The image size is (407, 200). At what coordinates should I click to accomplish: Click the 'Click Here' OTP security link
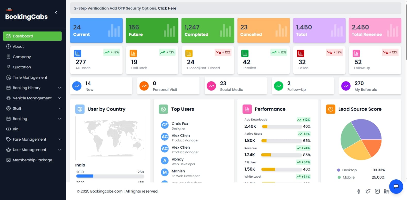pyautogui.click(x=167, y=8)
